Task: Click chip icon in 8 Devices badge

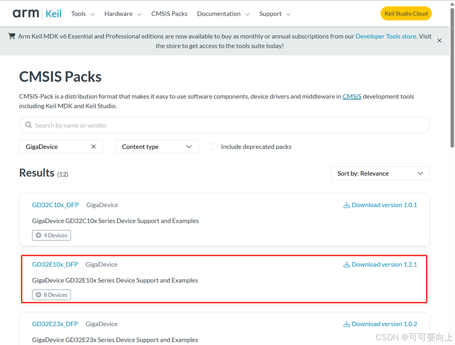Action: (x=38, y=295)
